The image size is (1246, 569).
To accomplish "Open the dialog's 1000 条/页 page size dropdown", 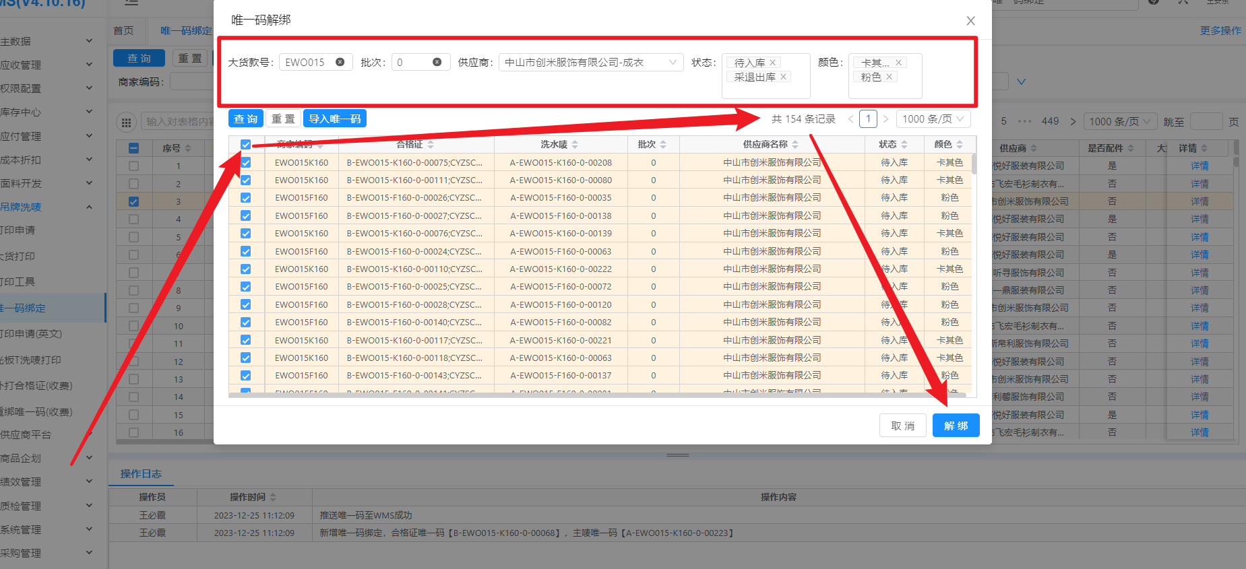I will (x=933, y=119).
